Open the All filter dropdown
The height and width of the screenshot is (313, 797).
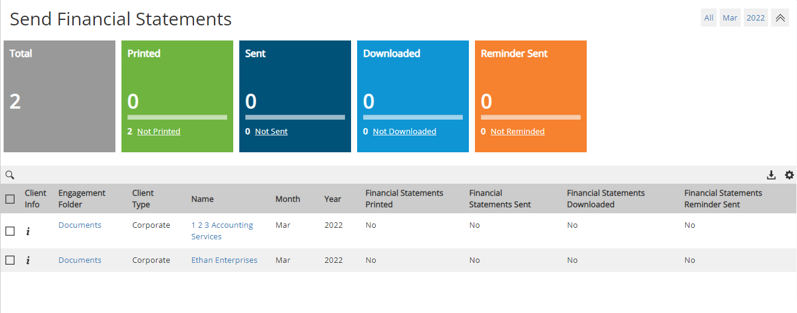coord(709,18)
